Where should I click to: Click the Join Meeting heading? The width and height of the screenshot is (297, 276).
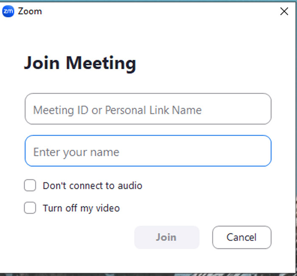click(80, 63)
